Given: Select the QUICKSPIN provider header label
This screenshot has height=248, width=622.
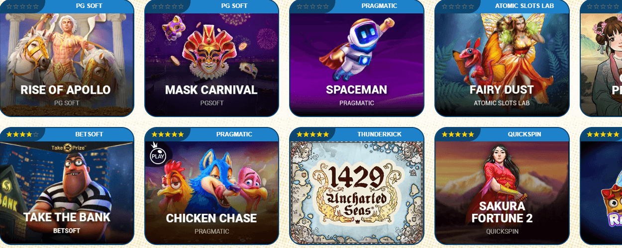Looking at the screenshot, I should pos(524,134).
